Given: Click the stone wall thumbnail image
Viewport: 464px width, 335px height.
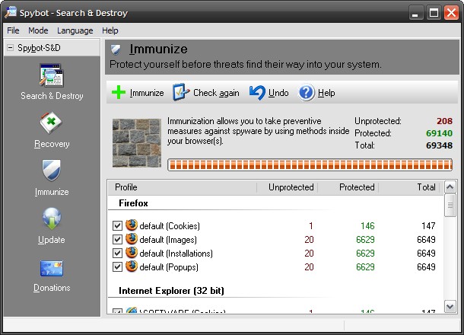Looking at the screenshot, I should pyautogui.click(x=137, y=143).
